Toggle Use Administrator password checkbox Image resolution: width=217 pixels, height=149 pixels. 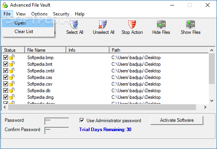click(x=82, y=120)
